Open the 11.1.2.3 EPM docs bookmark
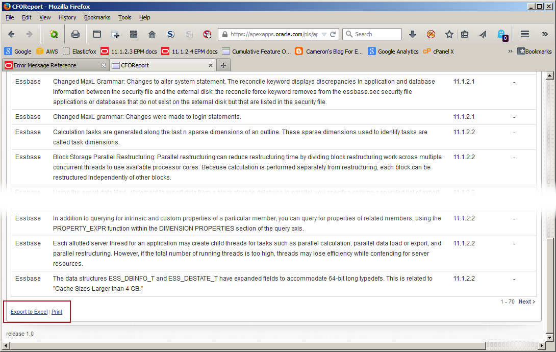This screenshot has height=352, width=556. [129, 52]
